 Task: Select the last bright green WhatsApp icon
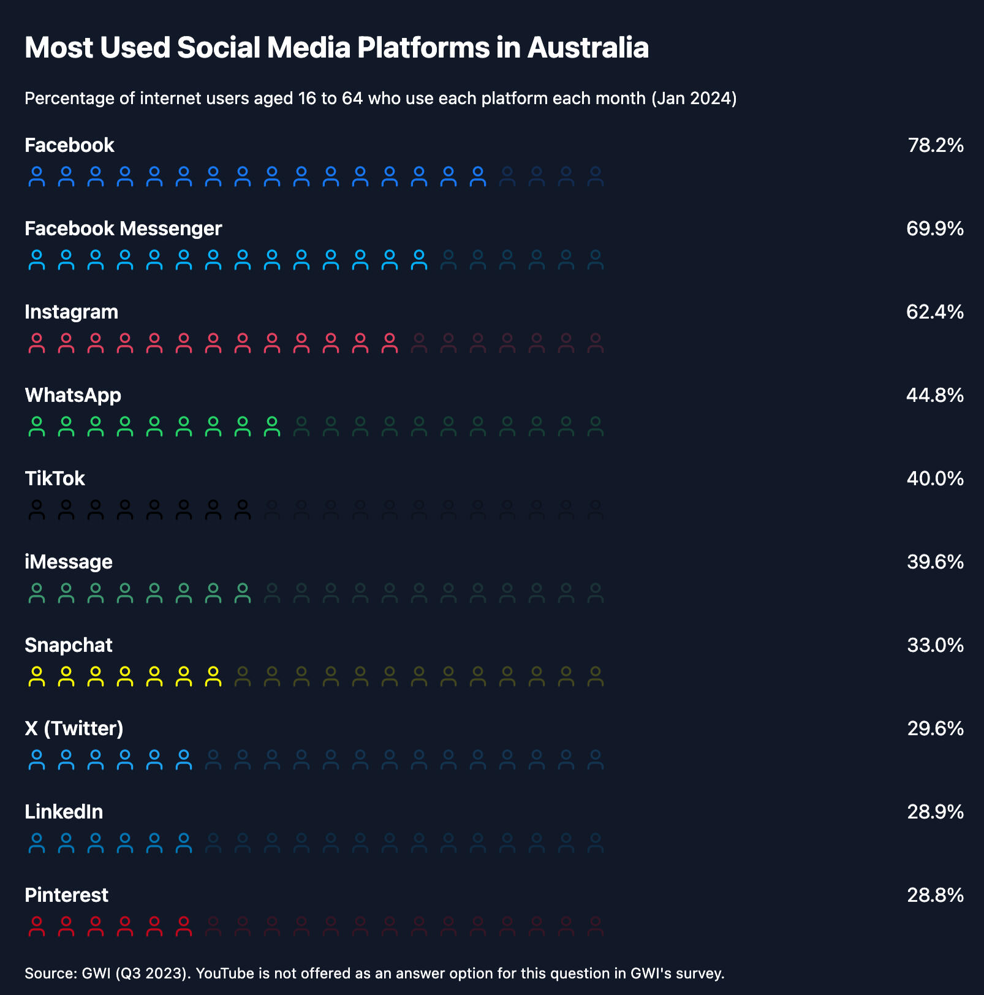click(272, 426)
